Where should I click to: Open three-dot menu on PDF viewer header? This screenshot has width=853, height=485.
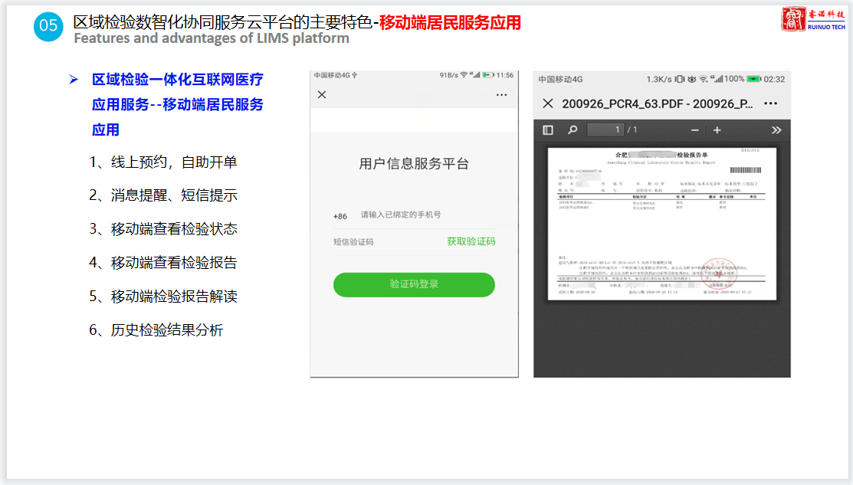pos(770,103)
